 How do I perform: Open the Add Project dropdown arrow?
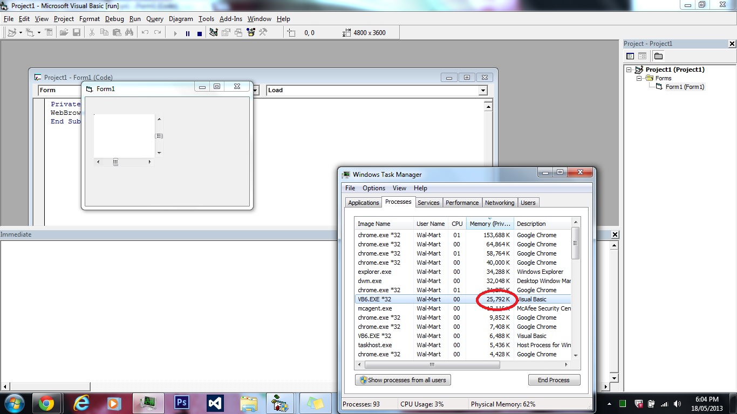click(x=21, y=33)
